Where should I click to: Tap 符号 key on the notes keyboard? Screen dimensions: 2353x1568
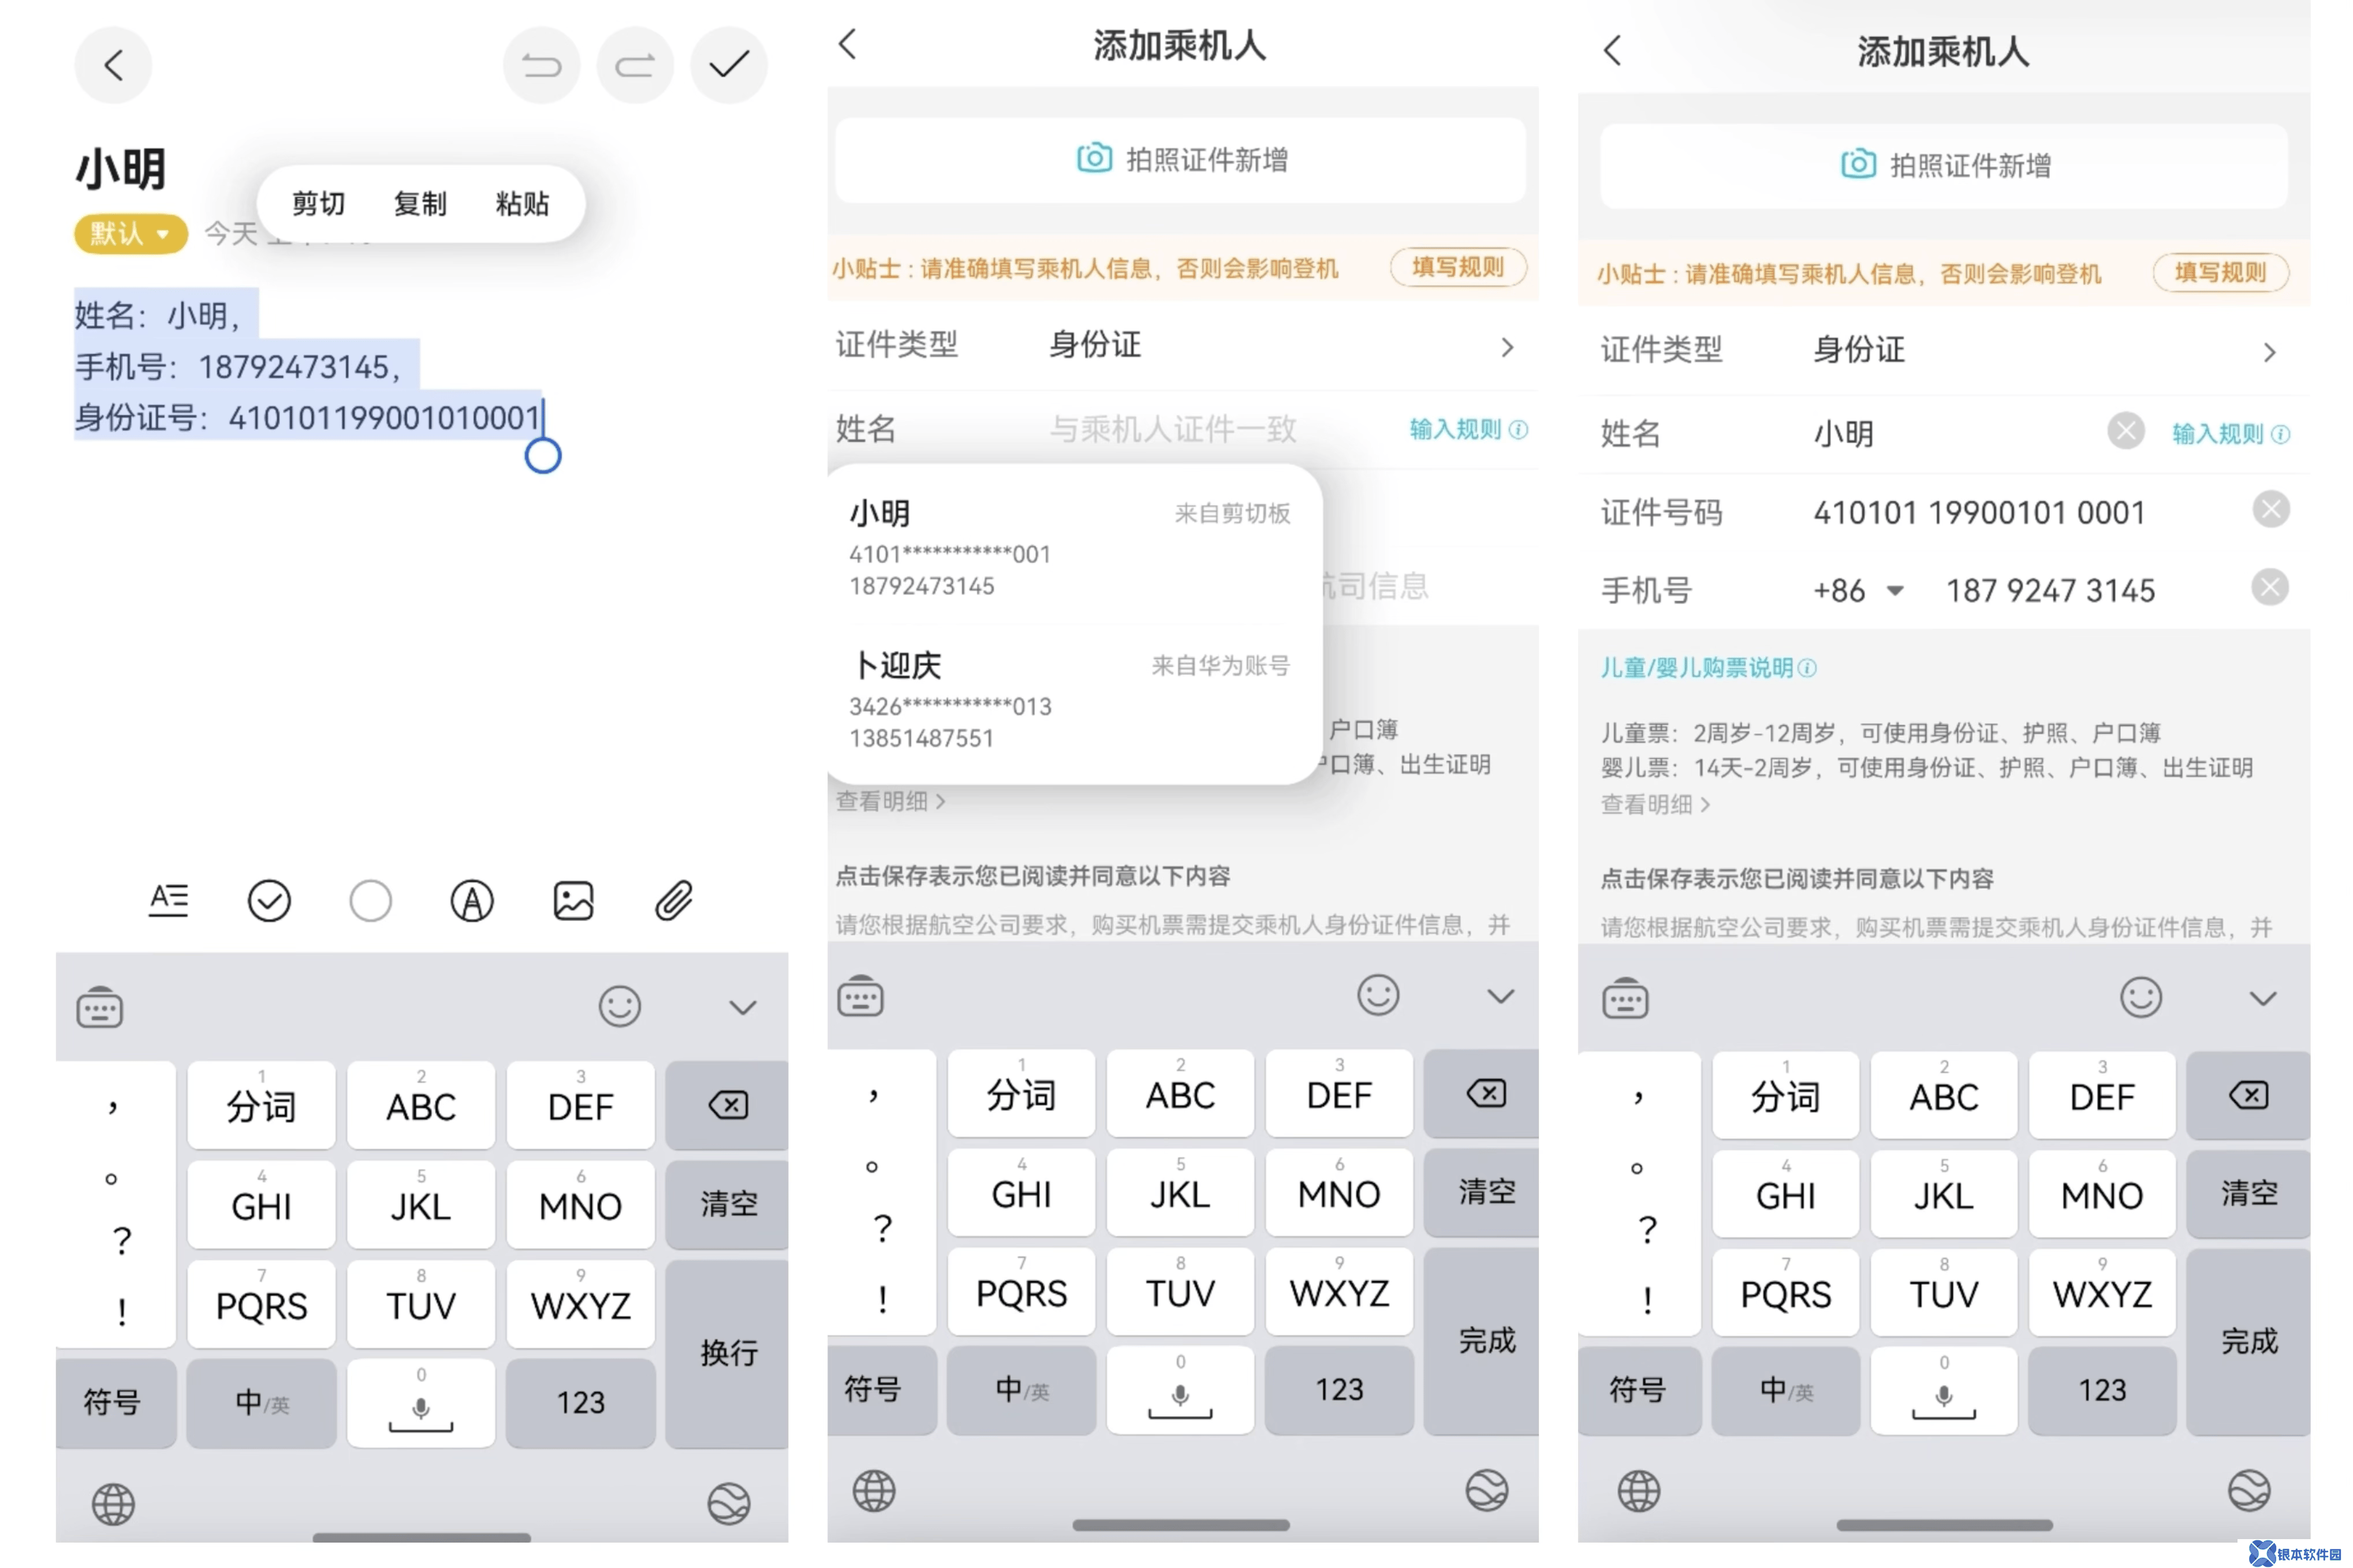116,1402
